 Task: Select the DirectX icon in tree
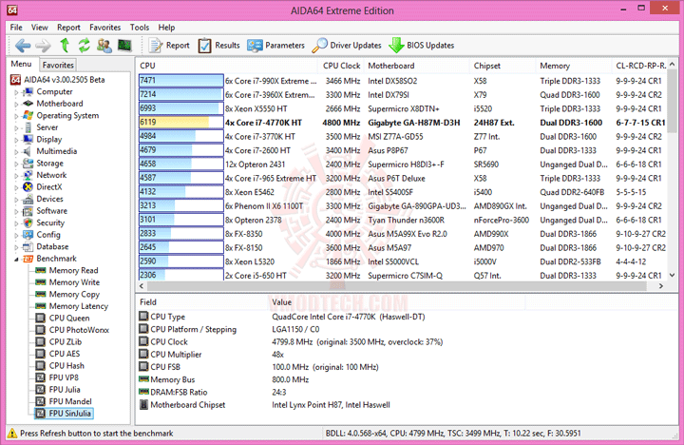[x=28, y=187]
